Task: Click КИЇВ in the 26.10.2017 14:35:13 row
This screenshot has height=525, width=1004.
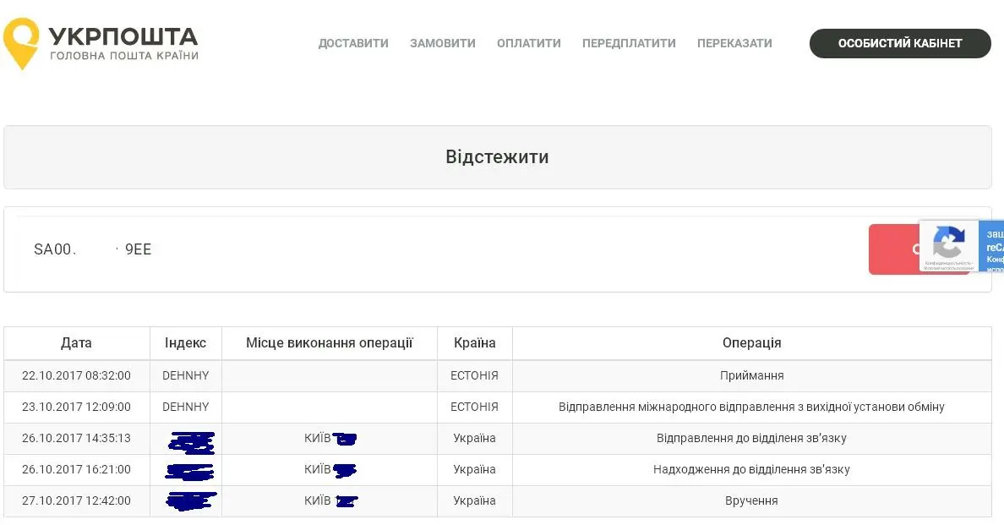Action: pyautogui.click(x=318, y=439)
